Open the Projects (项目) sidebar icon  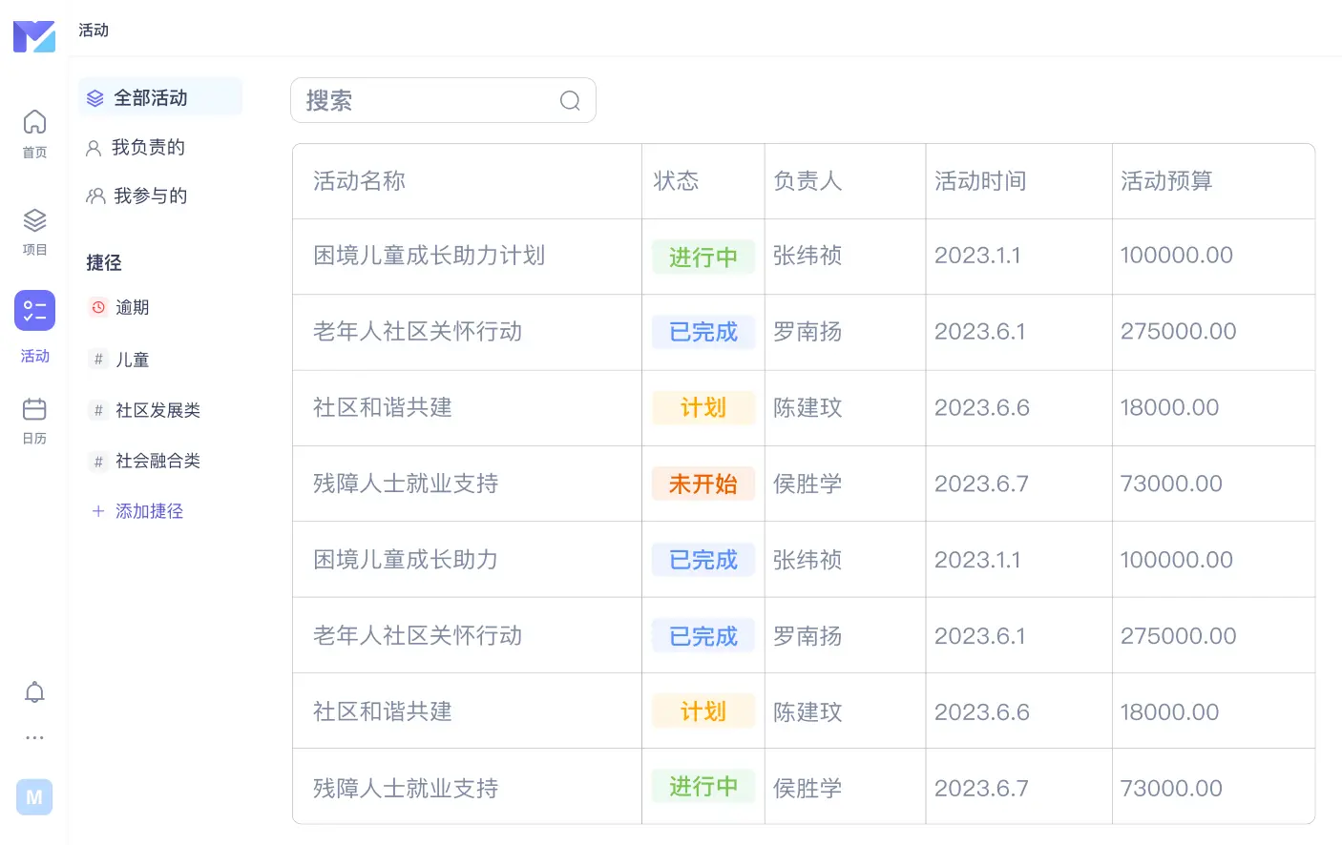coord(34,232)
